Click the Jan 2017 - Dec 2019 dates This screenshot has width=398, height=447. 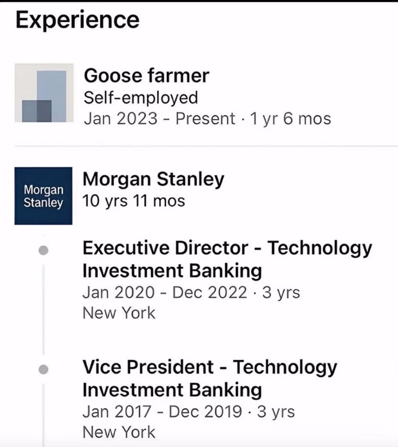point(162,412)
